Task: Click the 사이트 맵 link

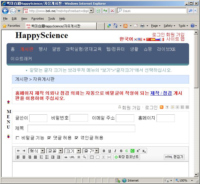Action: pyautogui.click(x=175, y=39)
